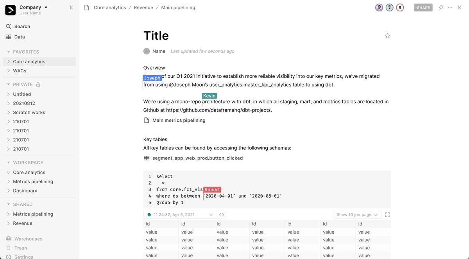Open the Main metrics pipelining sub-page
Image resolution: width=469 pixels, height=259 pixels.
[179, 120]
